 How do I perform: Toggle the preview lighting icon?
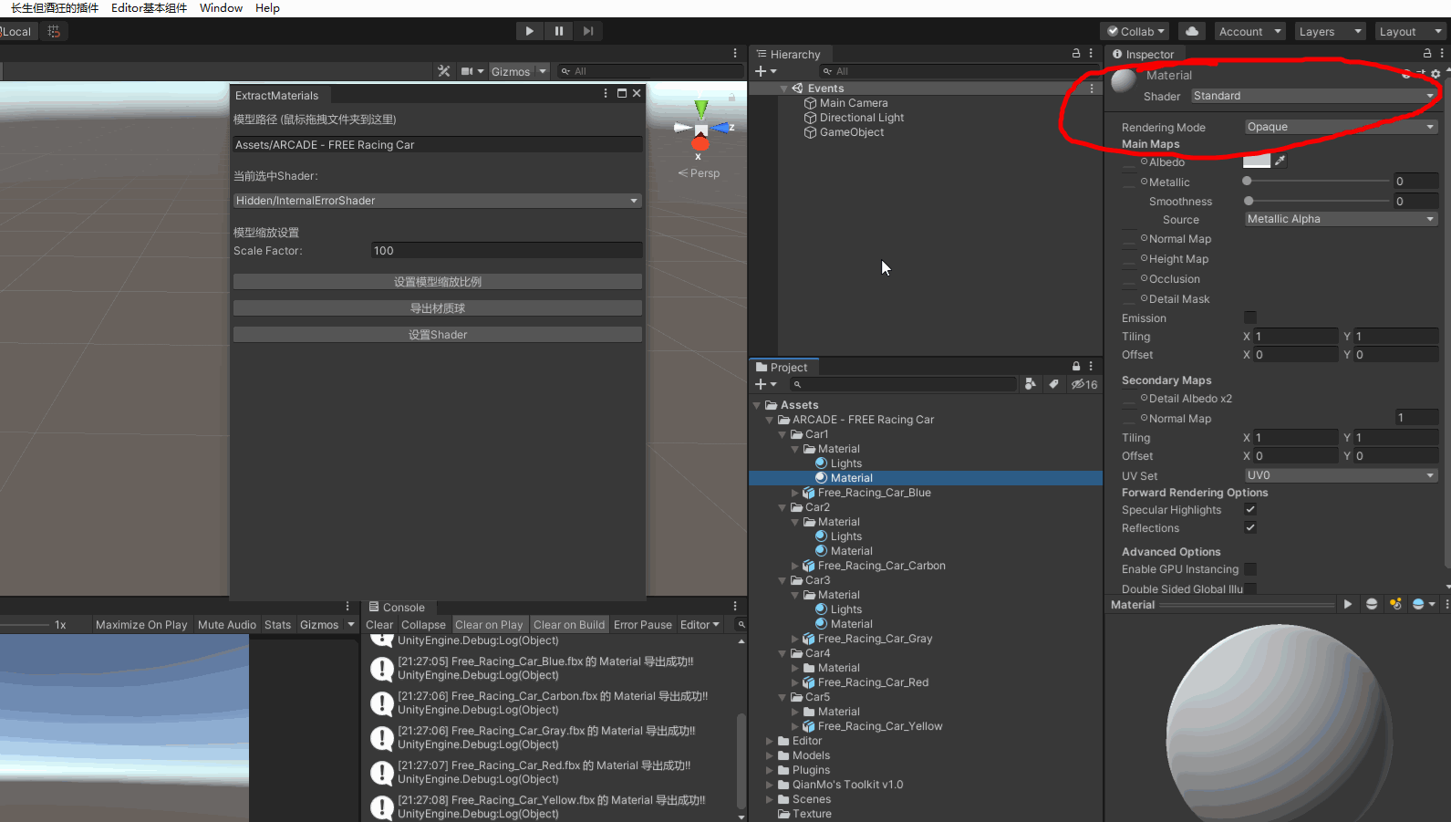point(1395,604)
